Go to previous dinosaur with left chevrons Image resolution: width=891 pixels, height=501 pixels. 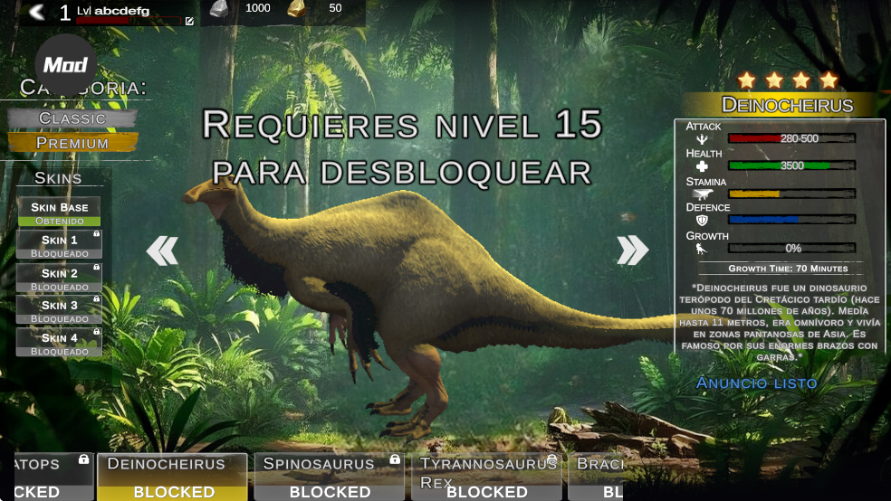[162, 250]
